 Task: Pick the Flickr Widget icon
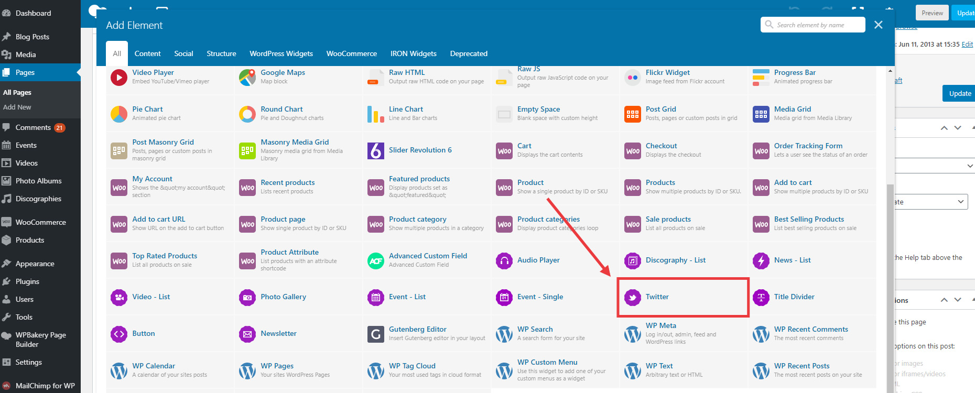[633, 78]
